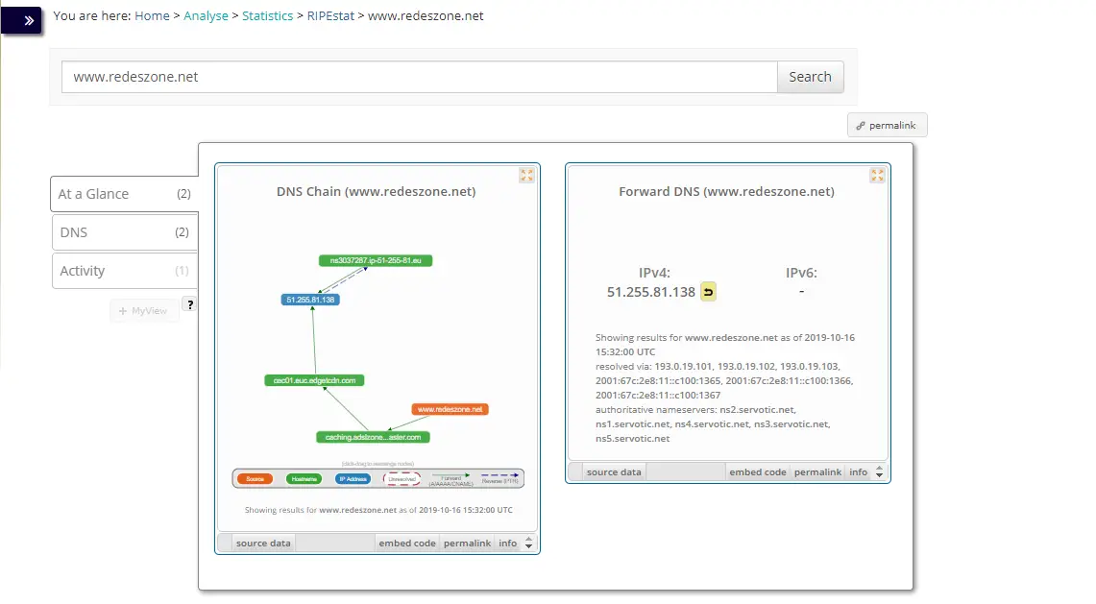
Task: Select the ns3037287.ip-51-255-81.eu graph node
Action: coord(376,261)
